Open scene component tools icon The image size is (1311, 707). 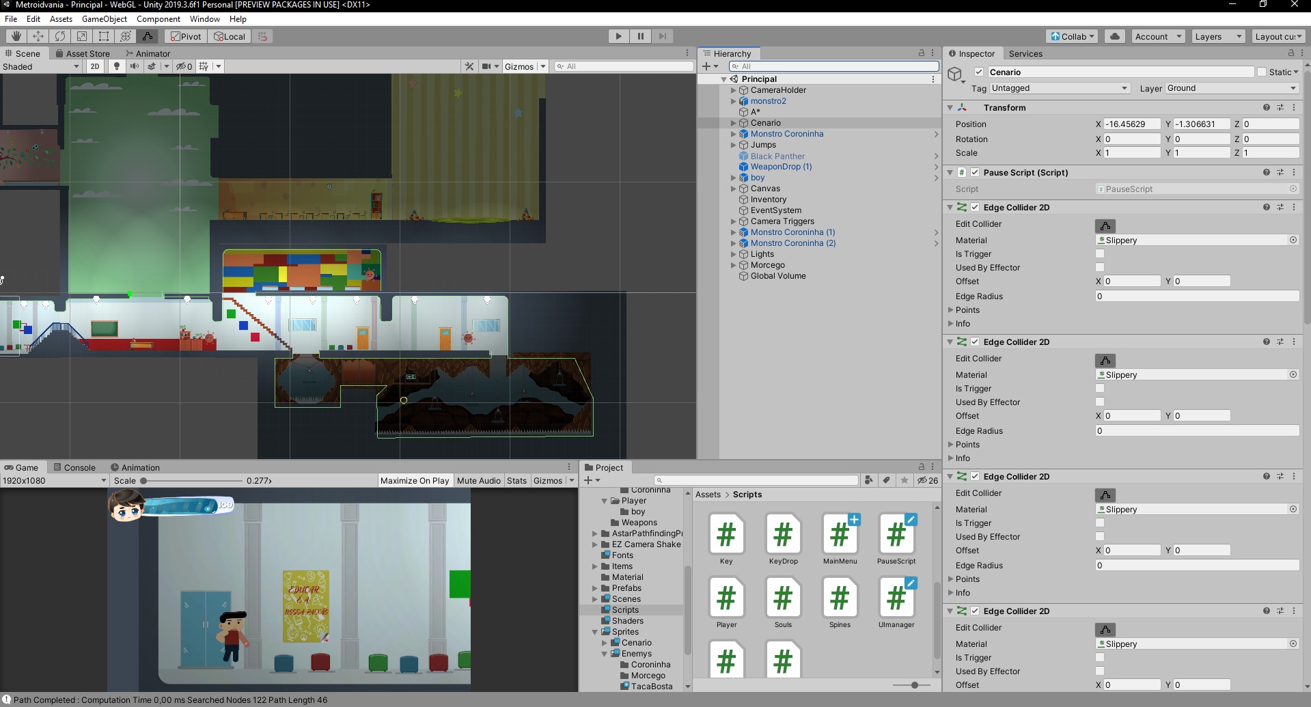469,66
